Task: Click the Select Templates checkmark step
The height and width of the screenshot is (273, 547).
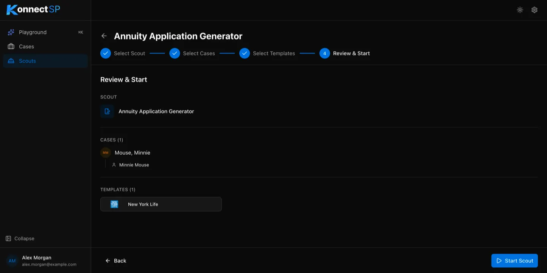Action: (x=245, y=53)
